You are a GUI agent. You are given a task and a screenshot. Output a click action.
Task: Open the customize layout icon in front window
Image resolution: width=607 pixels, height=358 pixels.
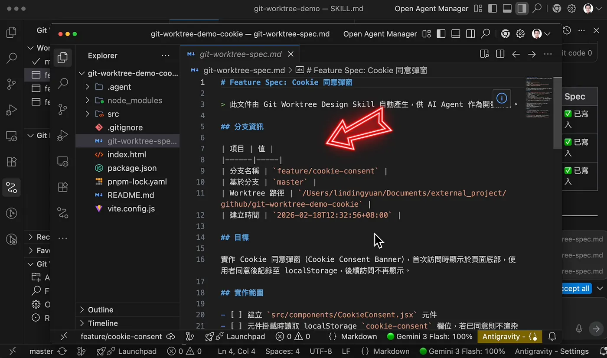(427, 34)
